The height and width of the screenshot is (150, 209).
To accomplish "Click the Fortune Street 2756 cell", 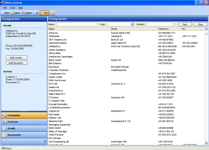I will (x=120, y=33).
